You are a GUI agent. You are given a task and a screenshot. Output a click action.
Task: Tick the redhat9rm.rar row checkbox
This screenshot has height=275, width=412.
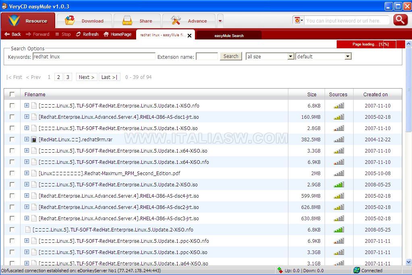pyautogui.click(x=12, y=139)
